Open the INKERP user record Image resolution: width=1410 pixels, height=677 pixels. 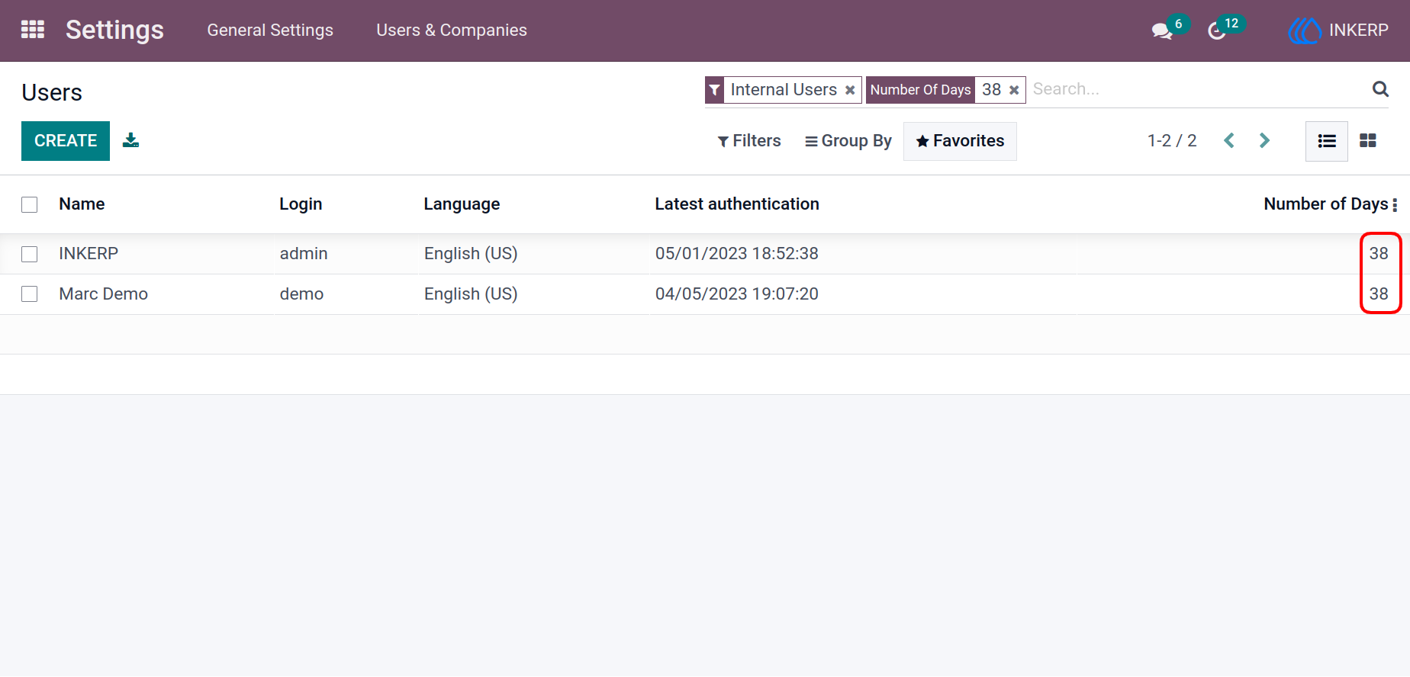click(89, 254)
